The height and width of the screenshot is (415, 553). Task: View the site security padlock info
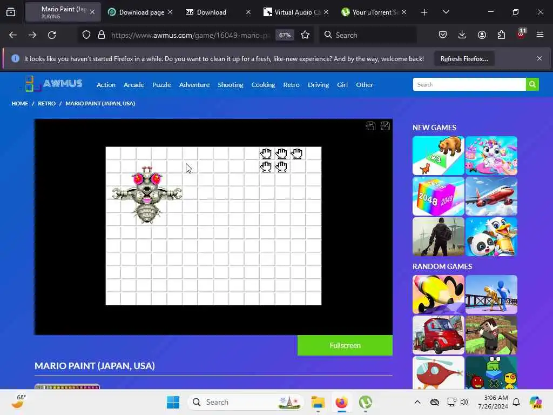[102, 35]
